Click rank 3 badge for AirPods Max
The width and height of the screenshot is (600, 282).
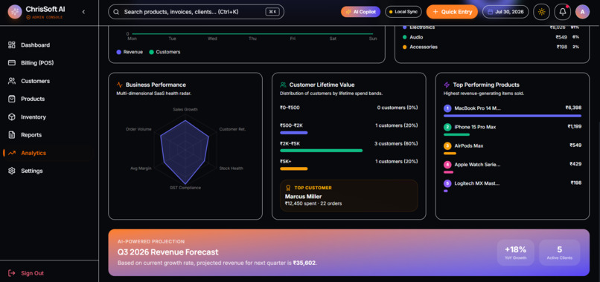pyautogui.click(x=447, y=145)
